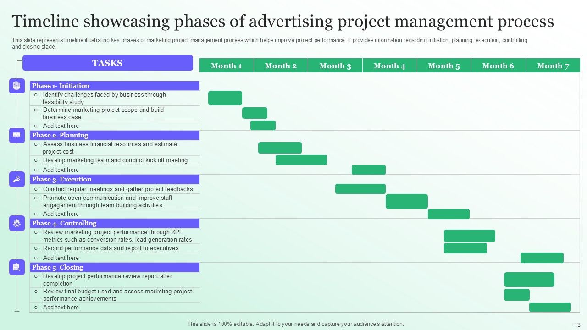Click the Phase 3- Execution heading row
Image resolution: width=587 pixels, height=330 pixels.
click(115, 179)
